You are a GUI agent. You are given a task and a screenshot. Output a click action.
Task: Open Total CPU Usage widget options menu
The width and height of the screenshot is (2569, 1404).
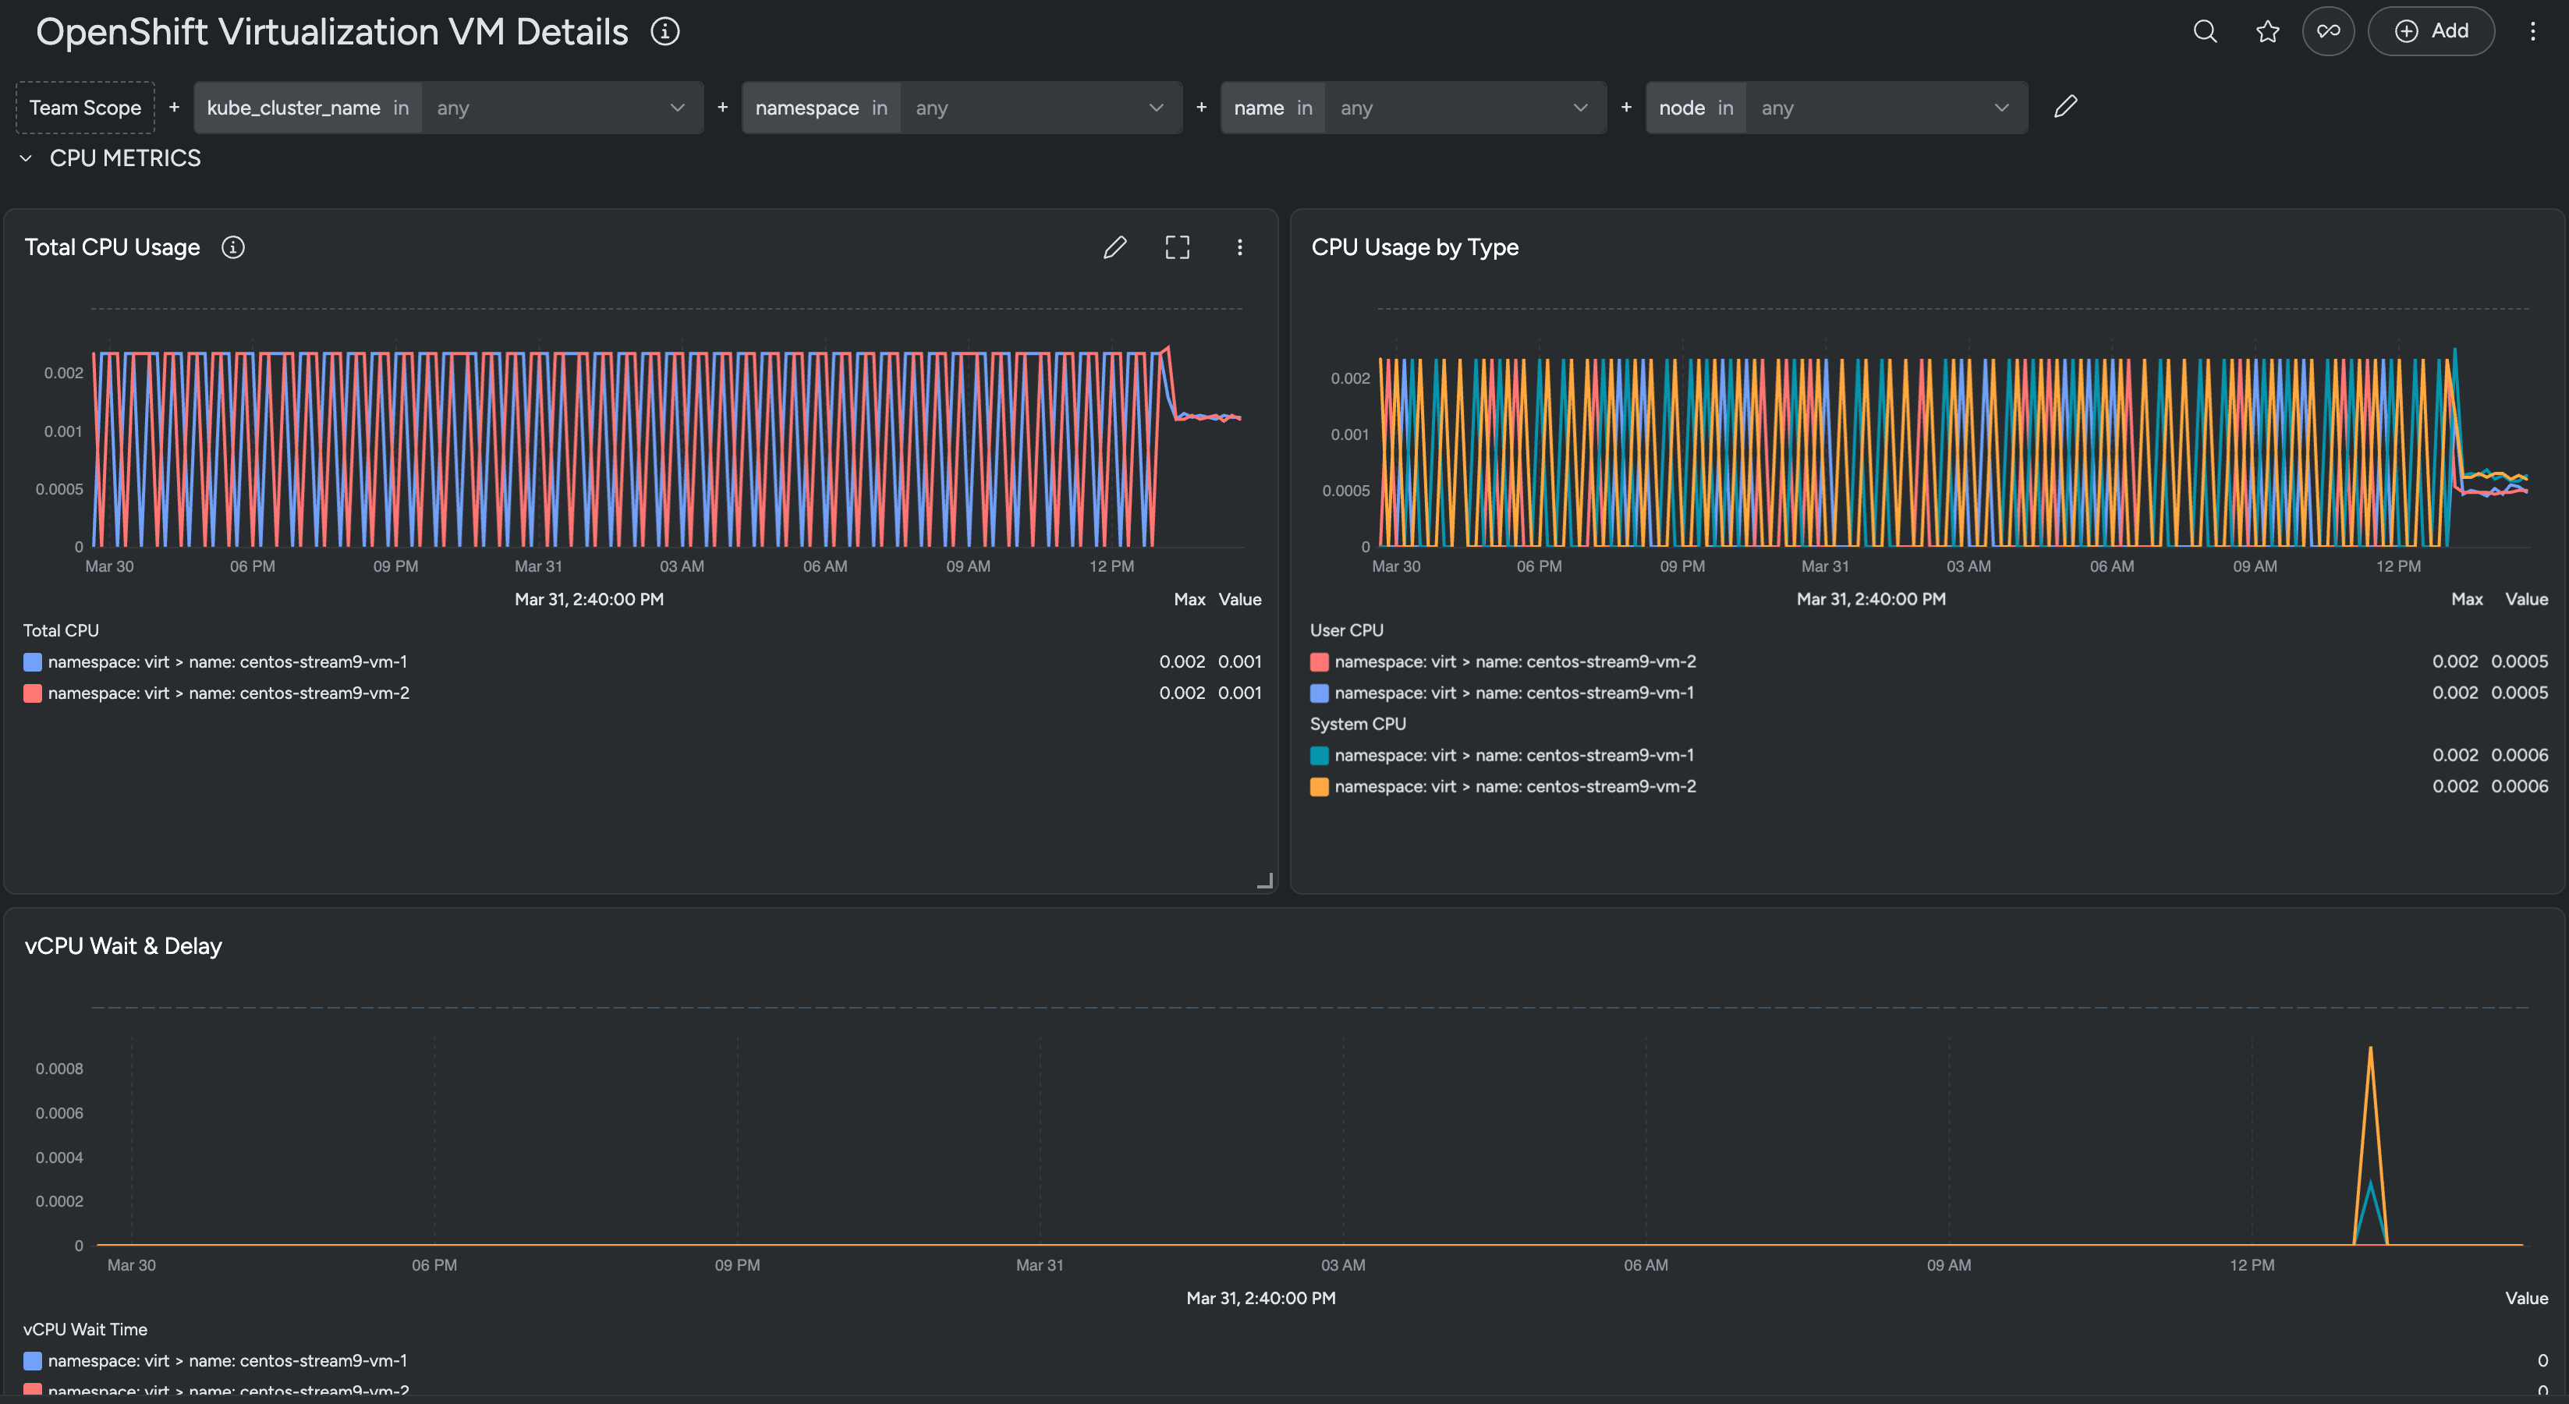(x=1239, y=247)
